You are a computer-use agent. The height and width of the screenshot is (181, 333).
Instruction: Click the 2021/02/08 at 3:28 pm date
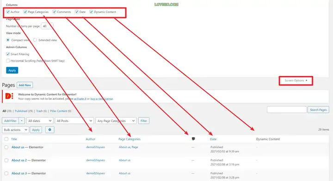click(x=225, y=177)
